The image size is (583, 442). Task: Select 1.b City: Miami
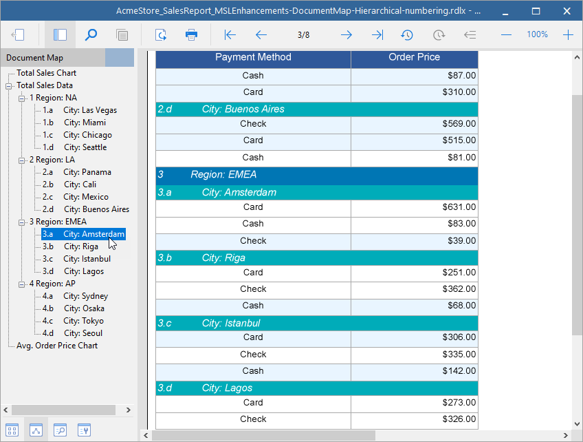coord(74,123)
